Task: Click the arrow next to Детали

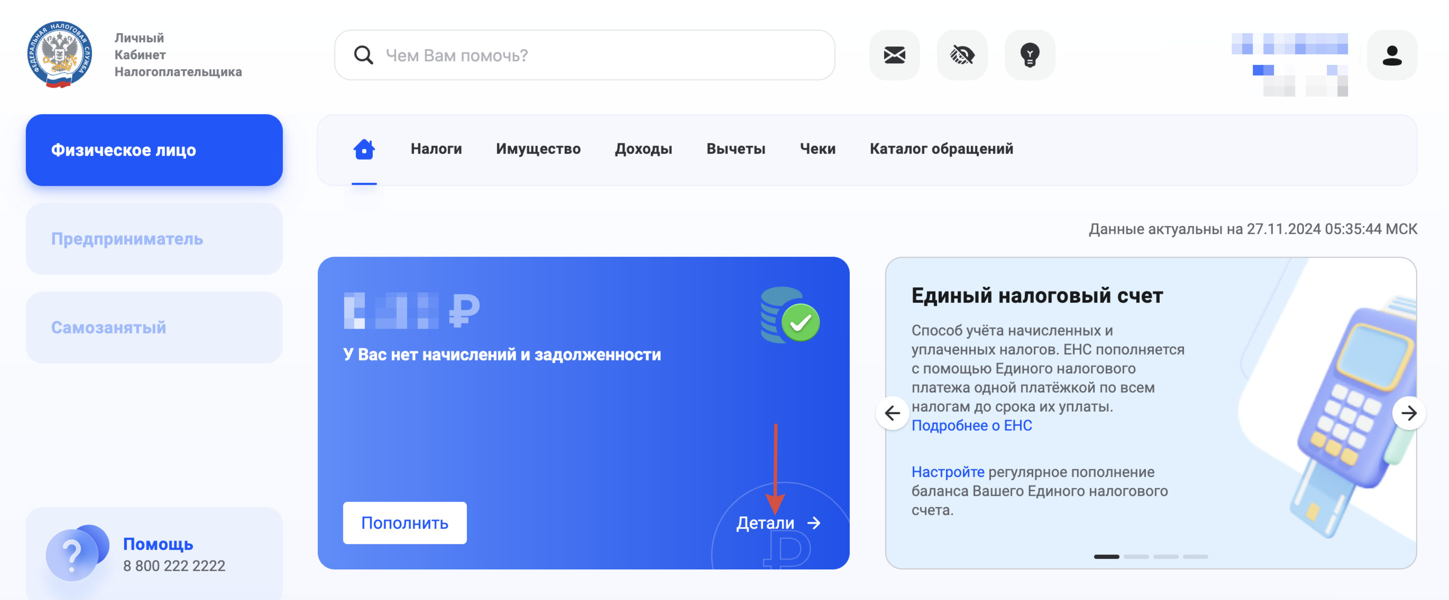Action: tap(814, 523)
